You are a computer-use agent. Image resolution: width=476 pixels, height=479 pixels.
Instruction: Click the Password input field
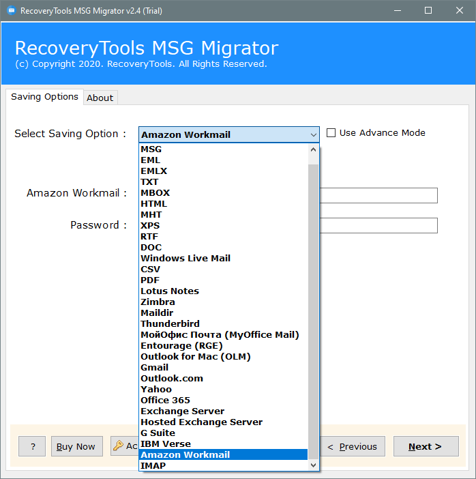pyautogui.click(x=378, y=225)
